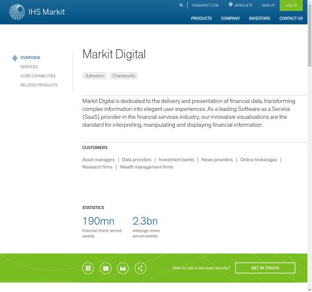Viewport: 312px width, 292px height.
Task: Switch to the Japan Site
Action: (x=243, y=5)
